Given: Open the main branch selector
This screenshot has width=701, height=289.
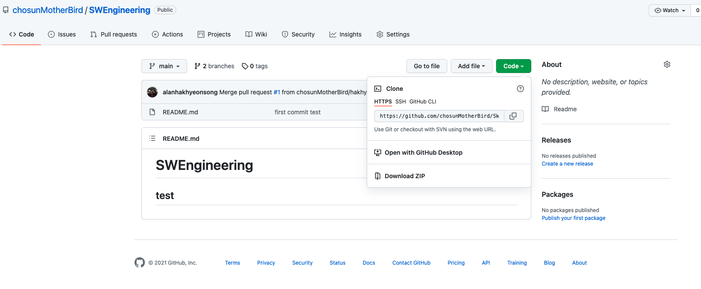Looking at the screenshot, I should pyautogui.click(x=164, y=66).
